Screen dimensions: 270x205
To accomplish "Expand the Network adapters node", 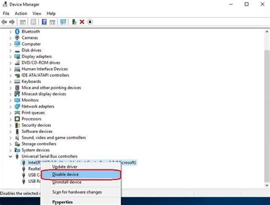I will point(10,107).
